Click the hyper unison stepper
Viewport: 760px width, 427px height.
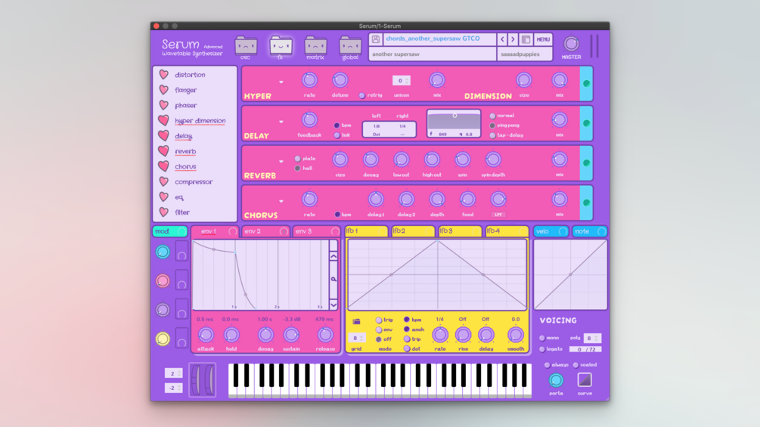coord(402,81)
